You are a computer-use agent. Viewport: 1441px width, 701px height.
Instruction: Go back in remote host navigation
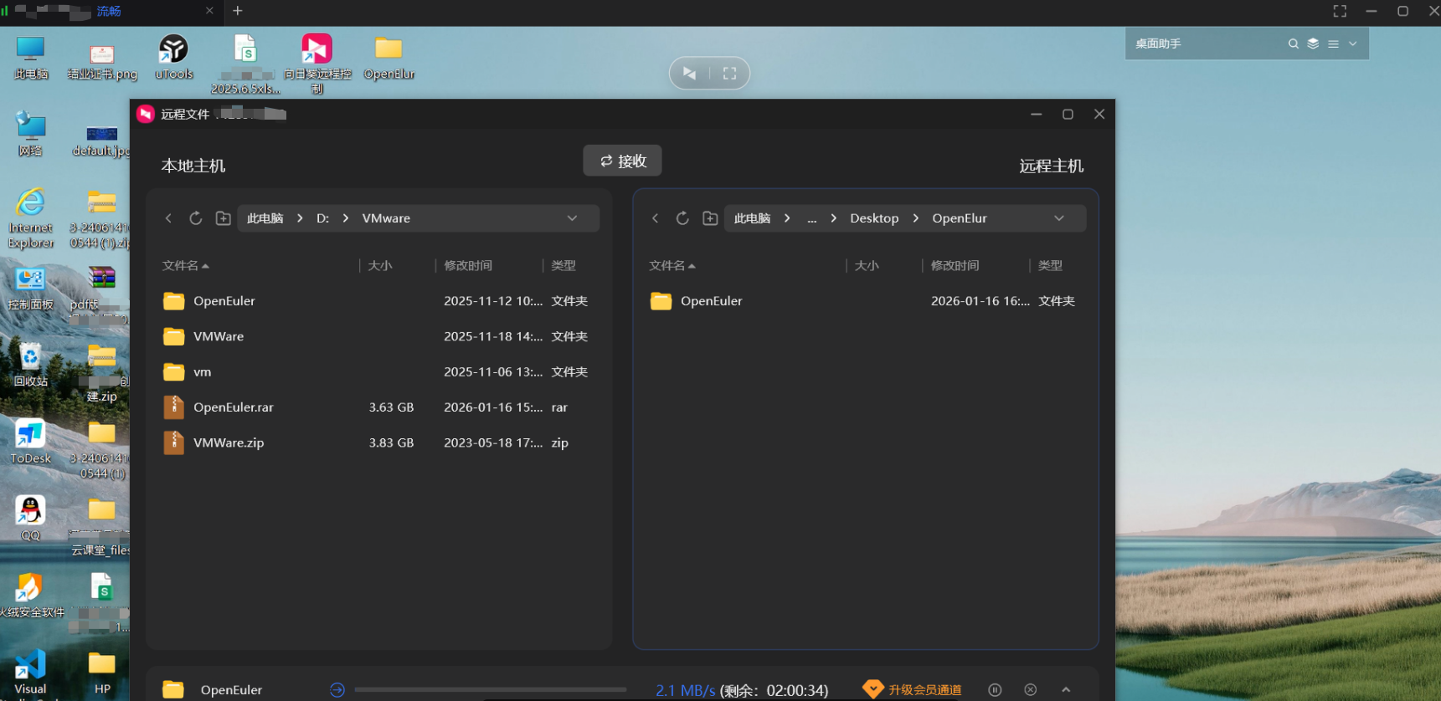pyautogui.click(x=655, y=218)
